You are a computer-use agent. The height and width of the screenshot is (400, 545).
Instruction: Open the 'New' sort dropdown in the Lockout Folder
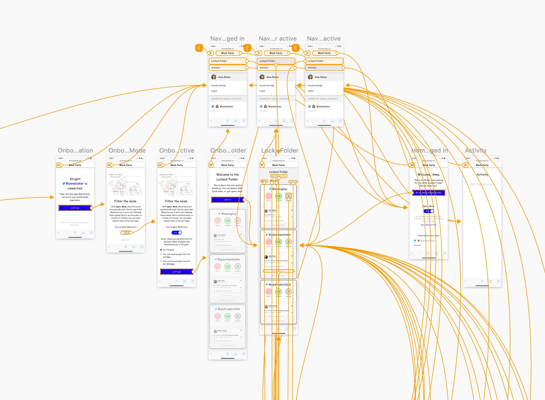[264, 181]
